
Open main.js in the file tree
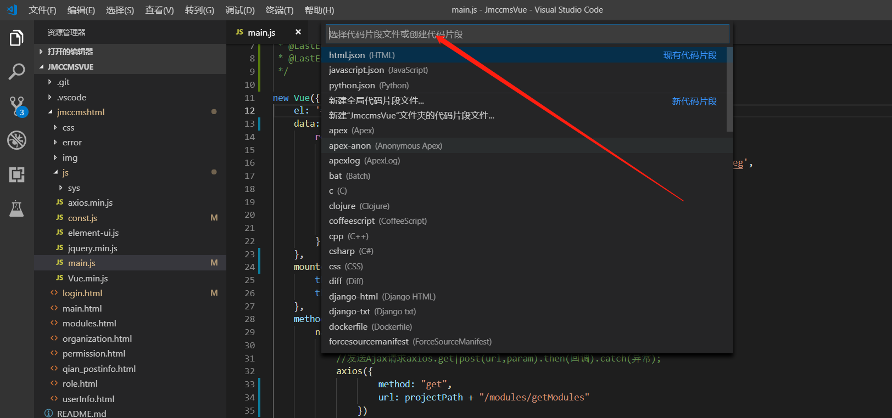pyautogui.click(x=130, y=263)
